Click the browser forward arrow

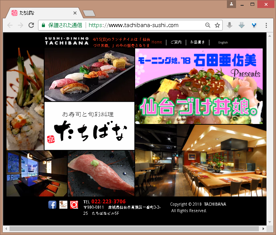click(21, 26)
